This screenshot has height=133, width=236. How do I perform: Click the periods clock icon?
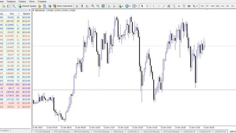click(127, 6)
